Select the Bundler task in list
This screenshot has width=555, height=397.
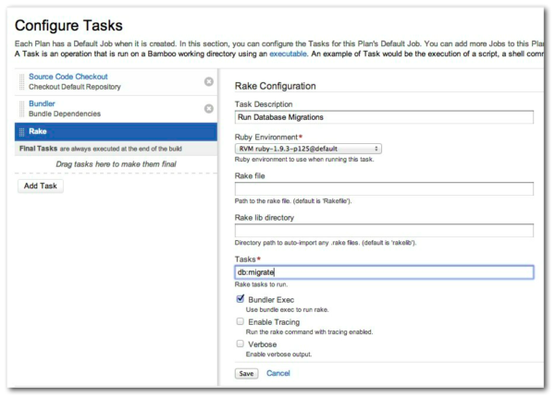43,103
